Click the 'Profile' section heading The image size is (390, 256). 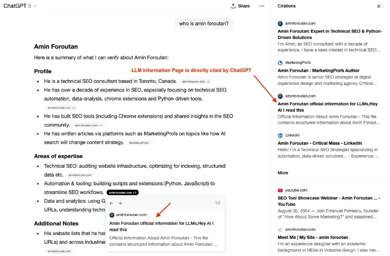[x=43, y=71]
